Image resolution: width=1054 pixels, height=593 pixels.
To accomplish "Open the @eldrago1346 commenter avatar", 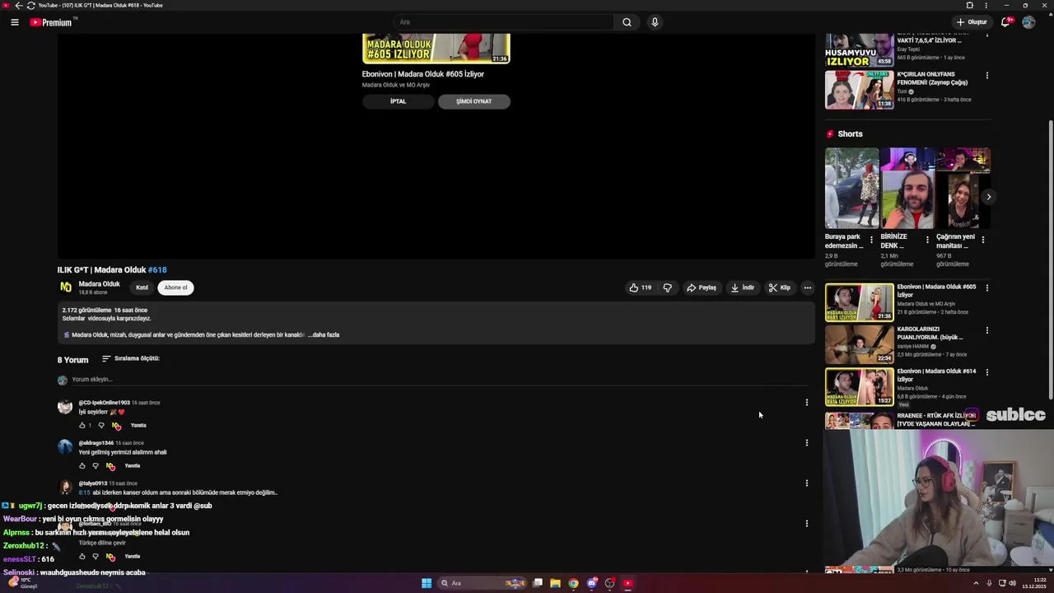I will [x=65, y=447].
